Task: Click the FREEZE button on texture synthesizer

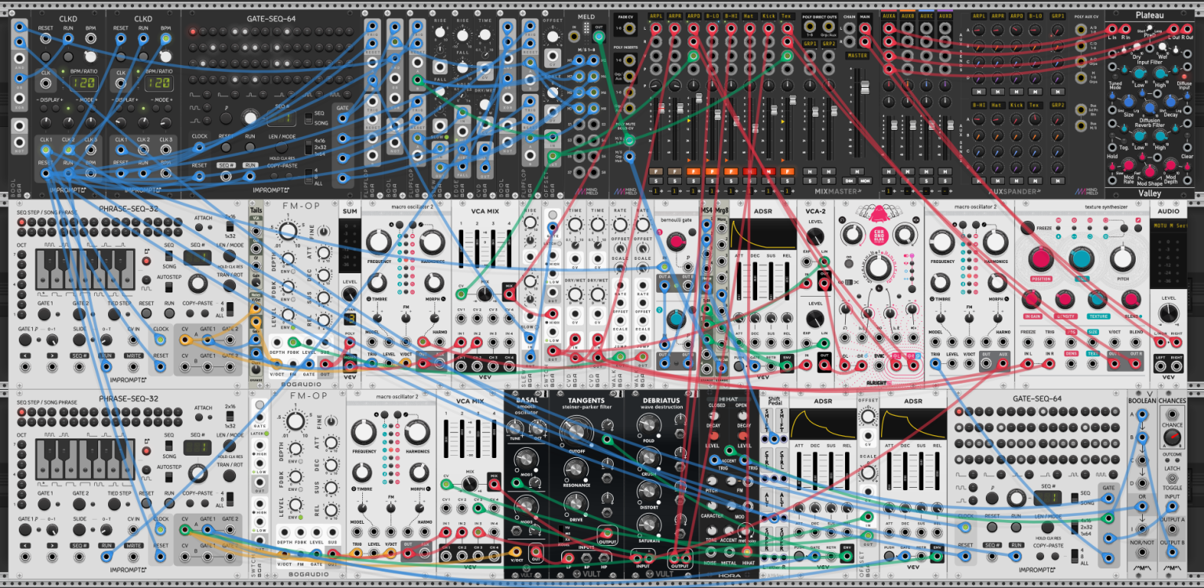Action: click(1028, 228)
